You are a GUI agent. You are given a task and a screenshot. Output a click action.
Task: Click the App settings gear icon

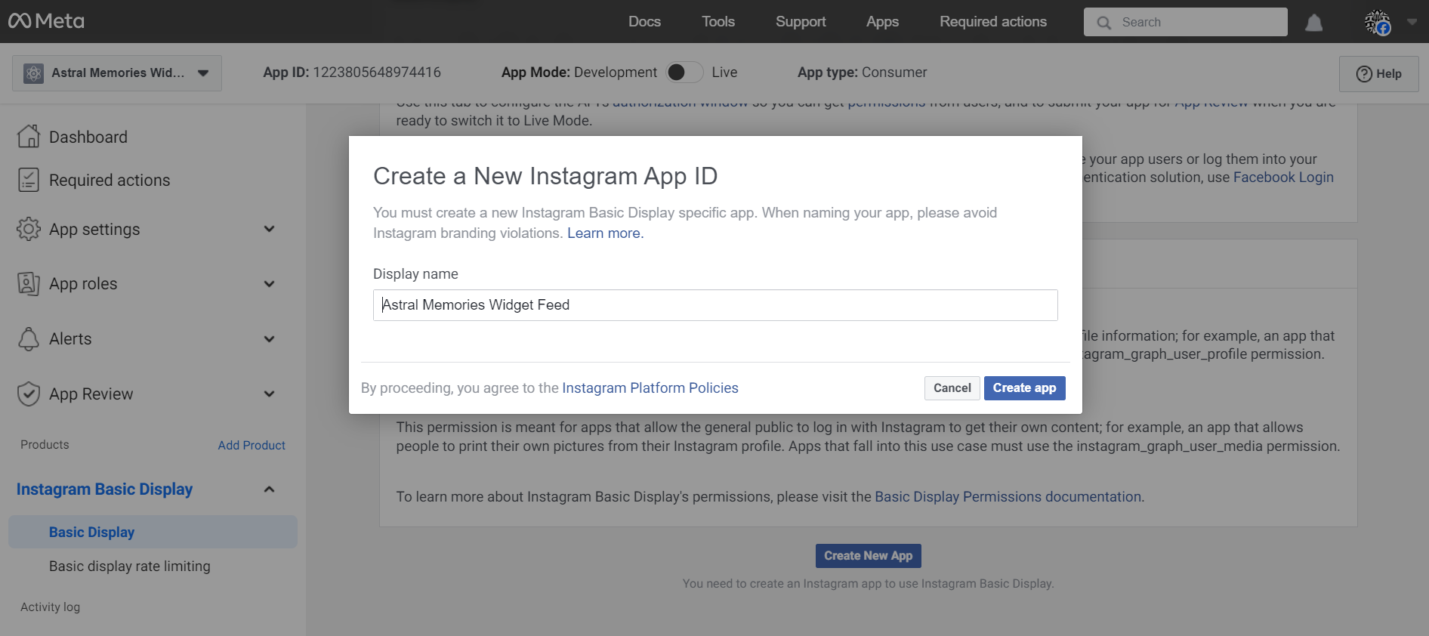tap(29, 229)
